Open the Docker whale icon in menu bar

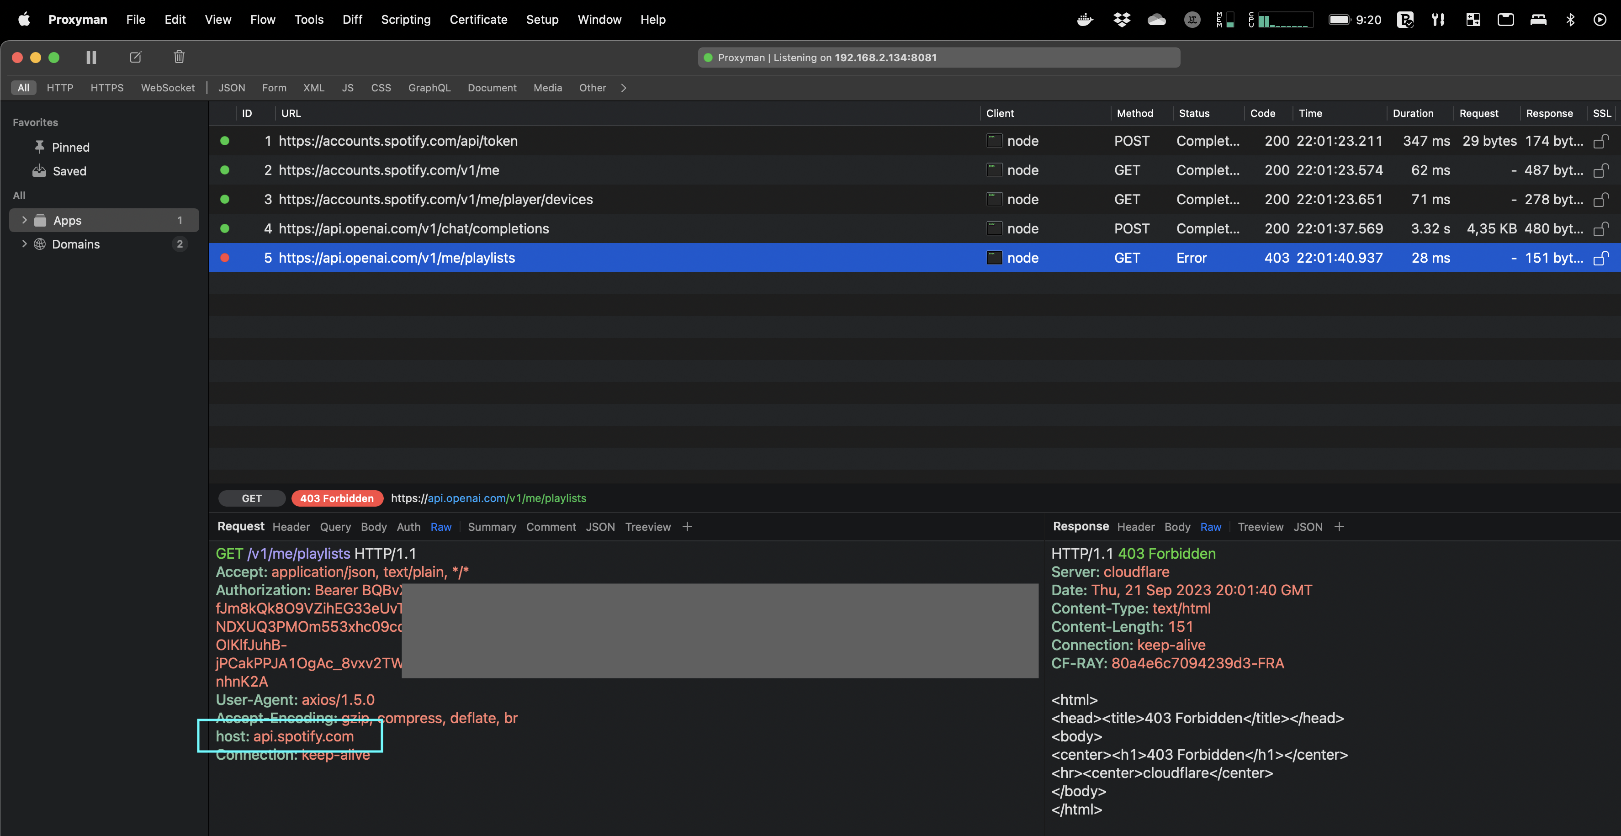[1085, 20]
